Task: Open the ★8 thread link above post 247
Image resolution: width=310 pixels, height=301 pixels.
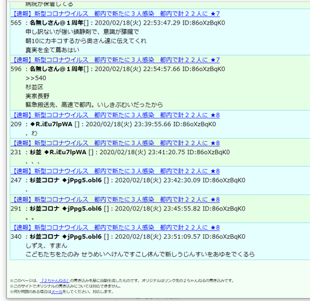Action: [115, 171]
